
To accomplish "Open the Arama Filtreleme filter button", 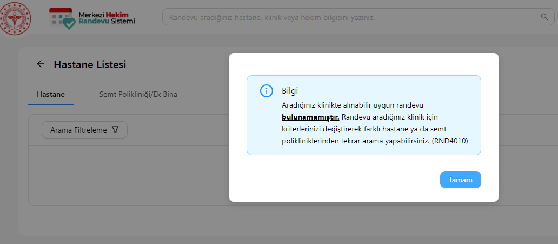I will pyautogui.click(x=84, y=130).
